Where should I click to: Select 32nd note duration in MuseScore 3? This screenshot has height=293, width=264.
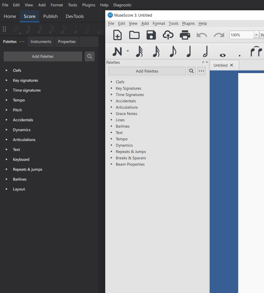coord(156,51)
